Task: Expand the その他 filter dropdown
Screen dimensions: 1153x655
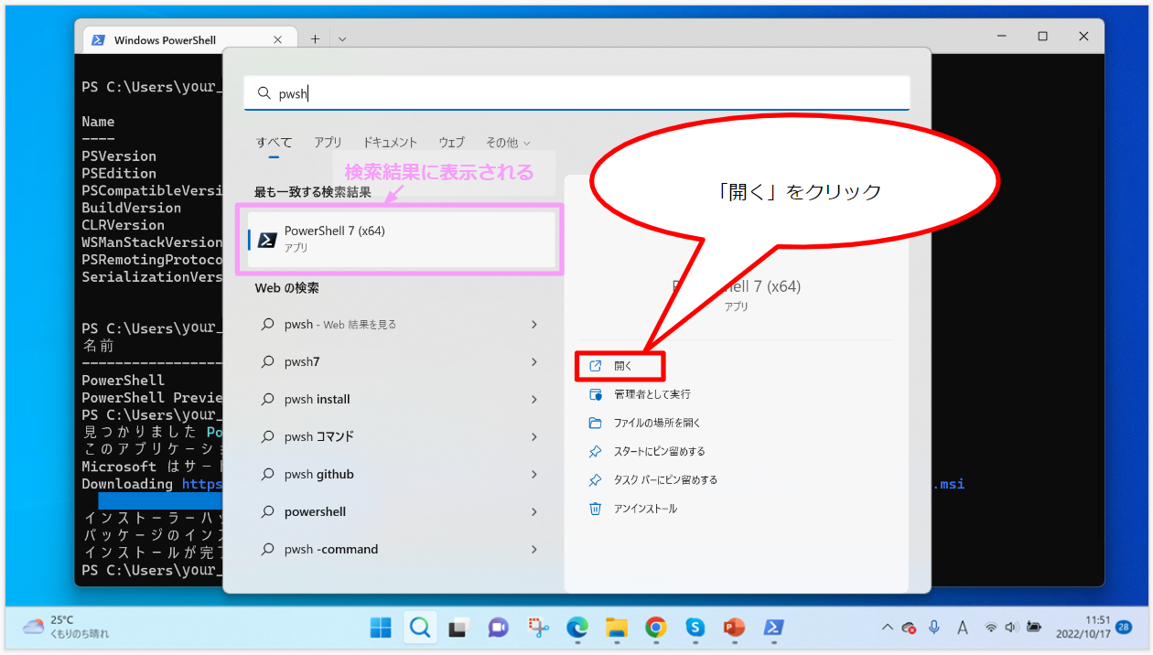Action: 508,143
